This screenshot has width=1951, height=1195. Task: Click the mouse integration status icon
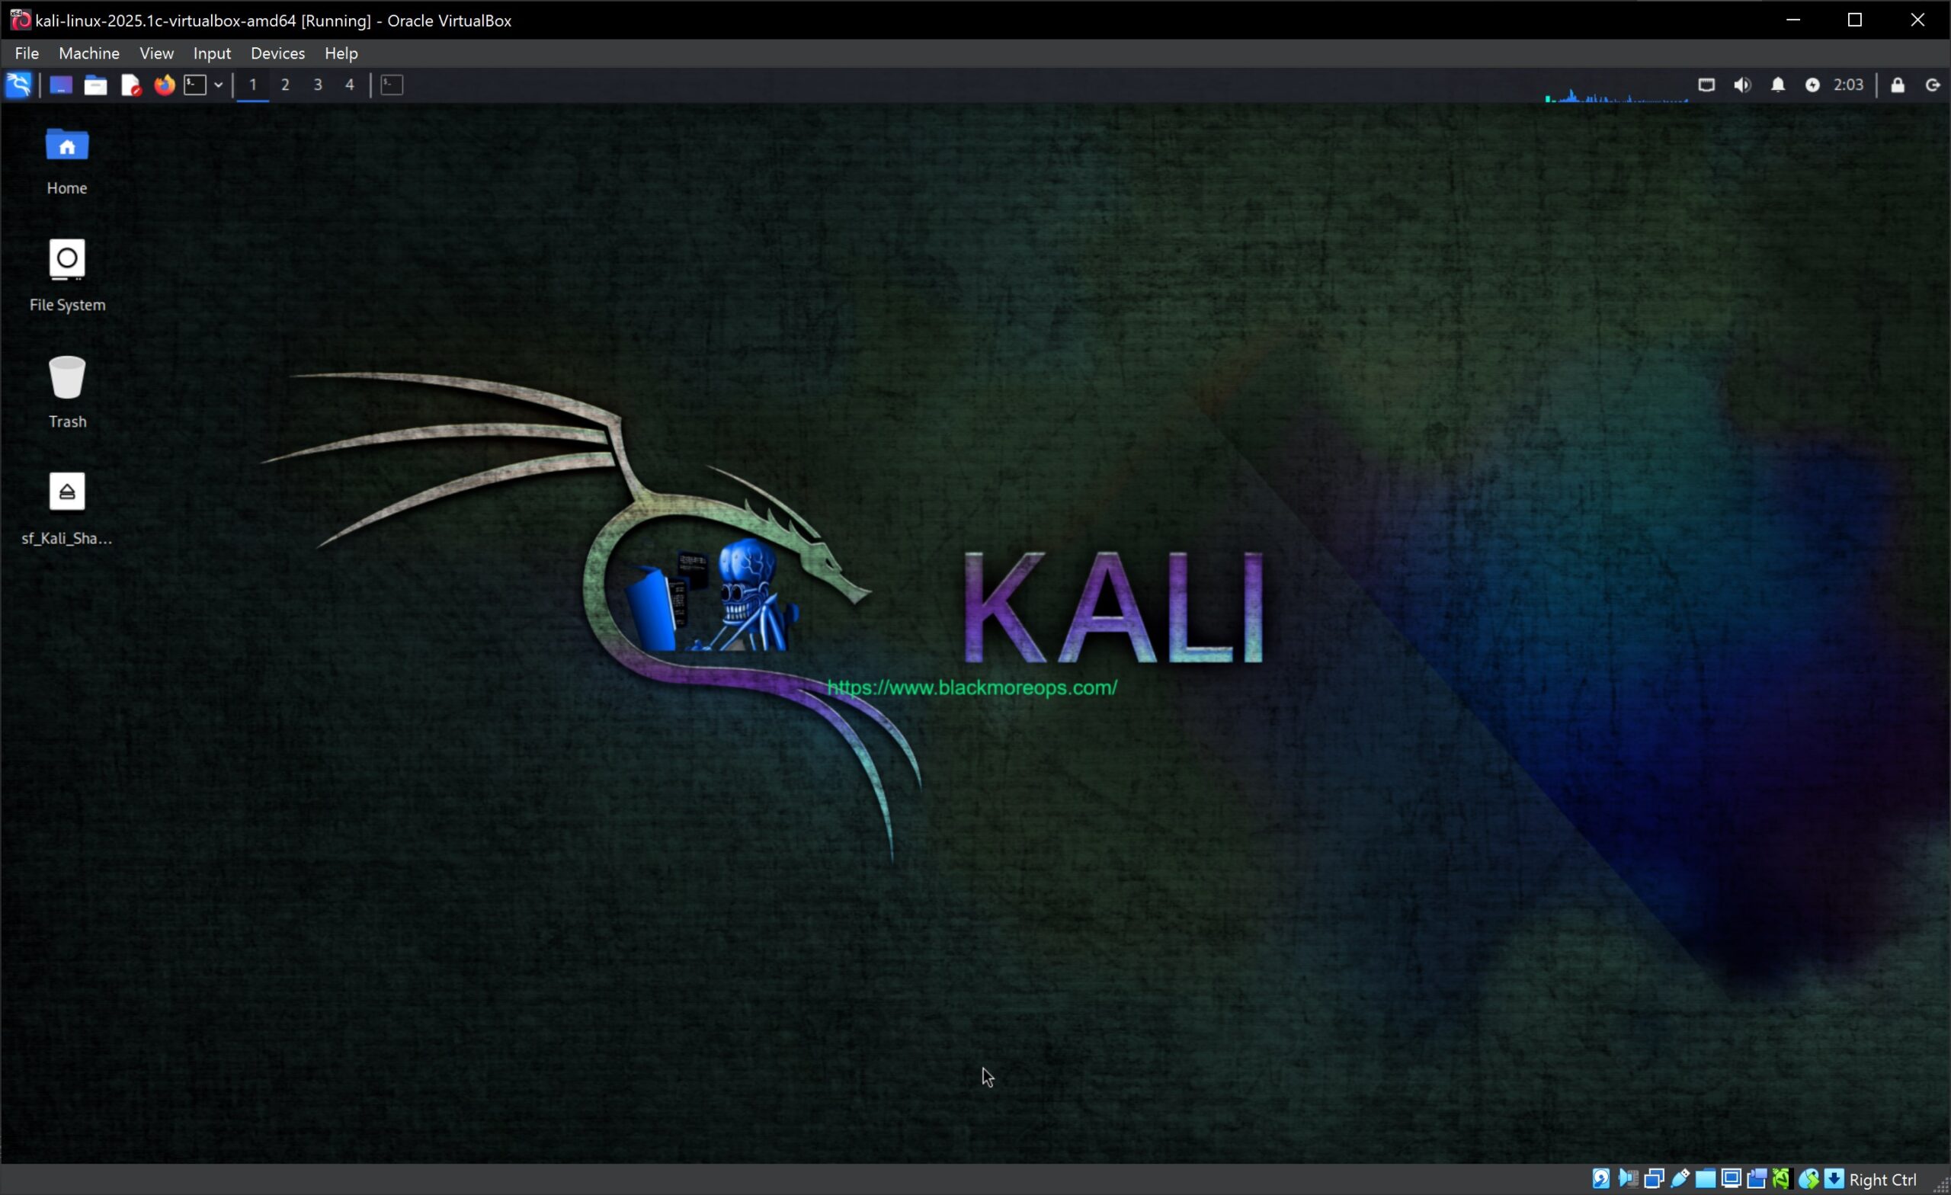(x=1808, y=1179)
